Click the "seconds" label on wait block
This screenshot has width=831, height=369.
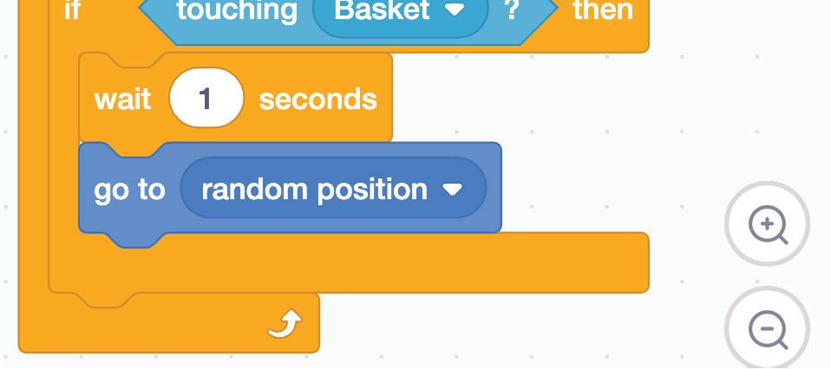tap(317, 99)
